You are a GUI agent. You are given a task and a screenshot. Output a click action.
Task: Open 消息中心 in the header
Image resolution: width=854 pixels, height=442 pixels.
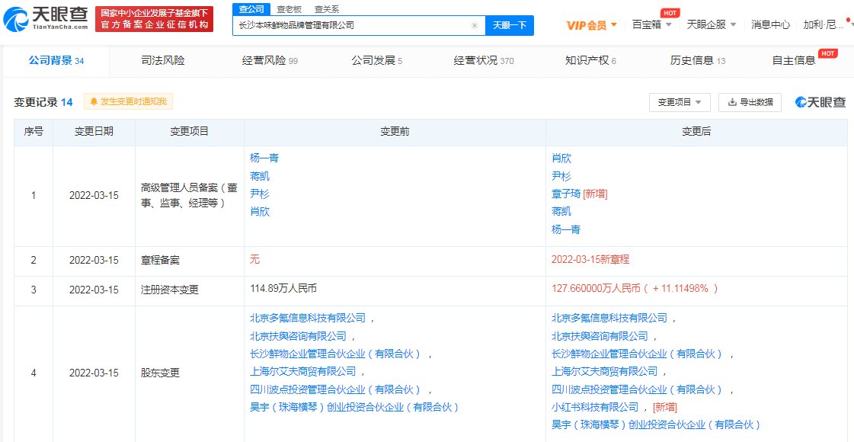(x=770, y=25)
